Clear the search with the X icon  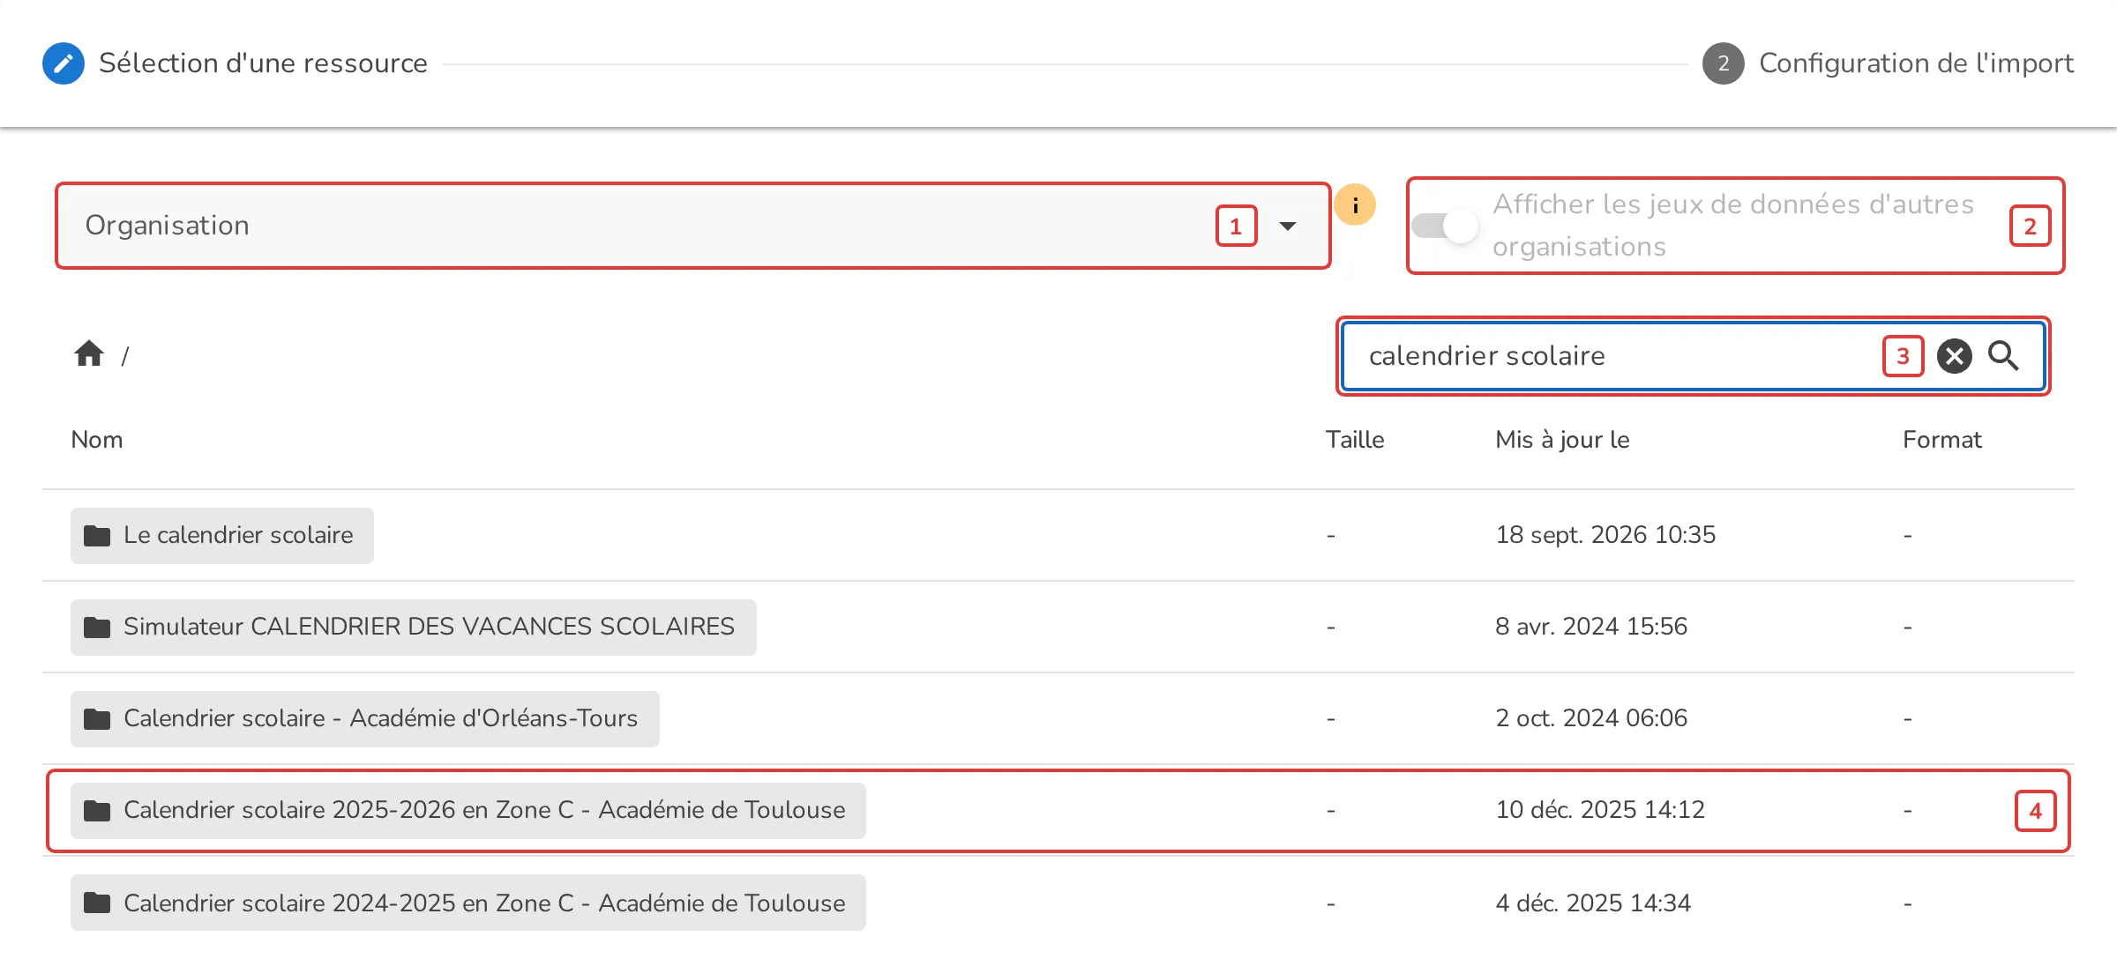1954,356
